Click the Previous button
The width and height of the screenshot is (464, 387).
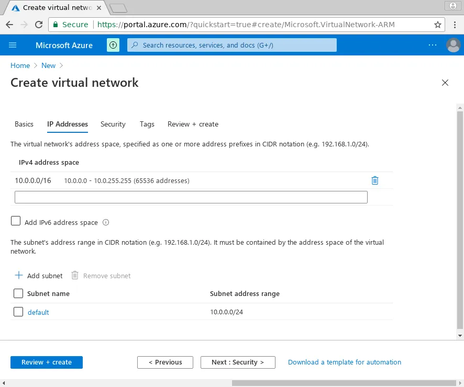point(165,362)
